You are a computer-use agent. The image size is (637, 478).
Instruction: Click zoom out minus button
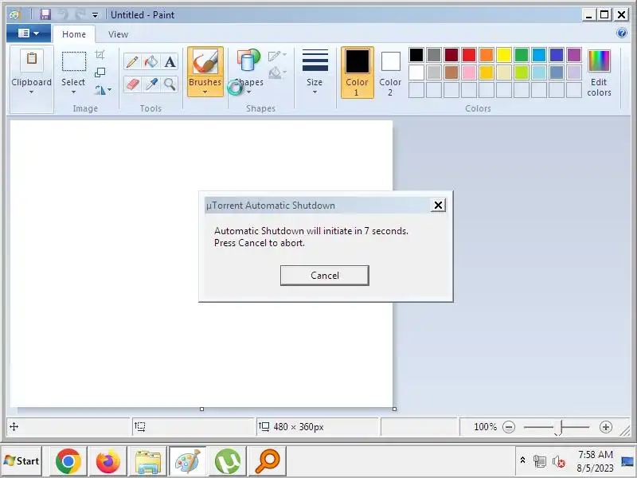[509, 427]
